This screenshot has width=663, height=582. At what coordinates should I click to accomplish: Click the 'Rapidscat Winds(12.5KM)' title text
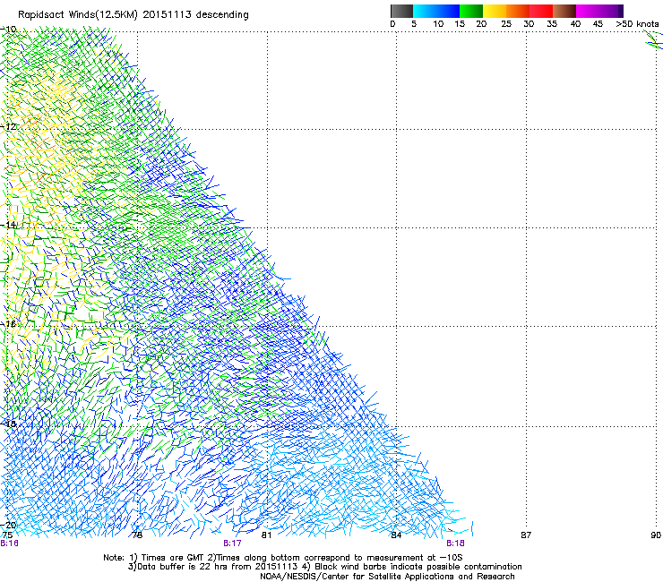tap(78, 15)
